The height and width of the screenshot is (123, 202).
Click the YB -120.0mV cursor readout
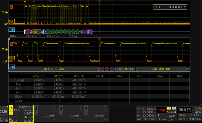pyautogui.click(x=24, y=117)
